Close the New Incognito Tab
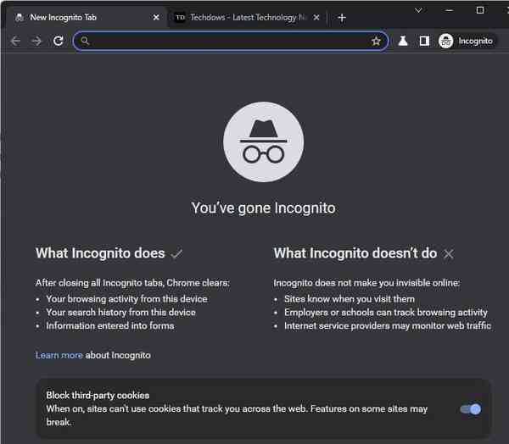 156,18
